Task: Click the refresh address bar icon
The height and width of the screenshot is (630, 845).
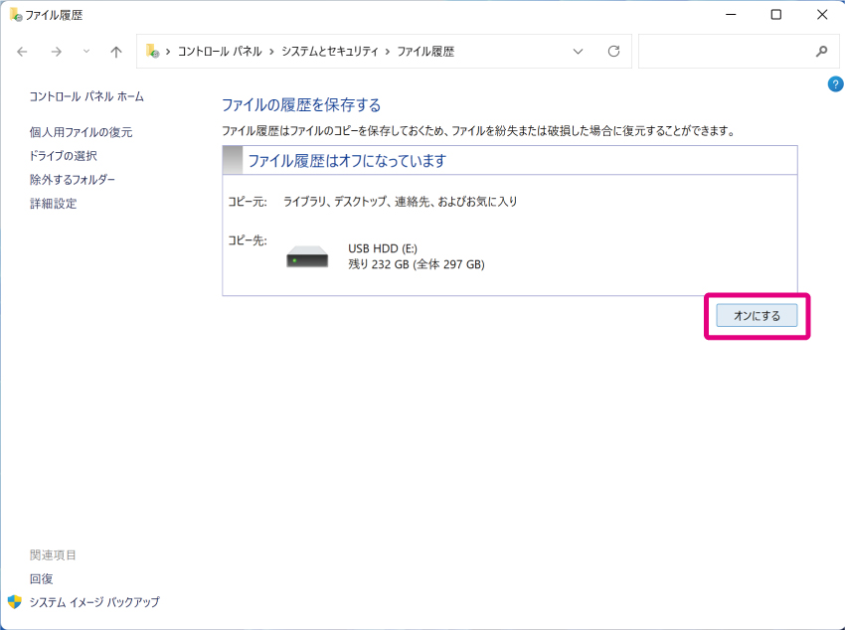Action: tap(613, 52)
